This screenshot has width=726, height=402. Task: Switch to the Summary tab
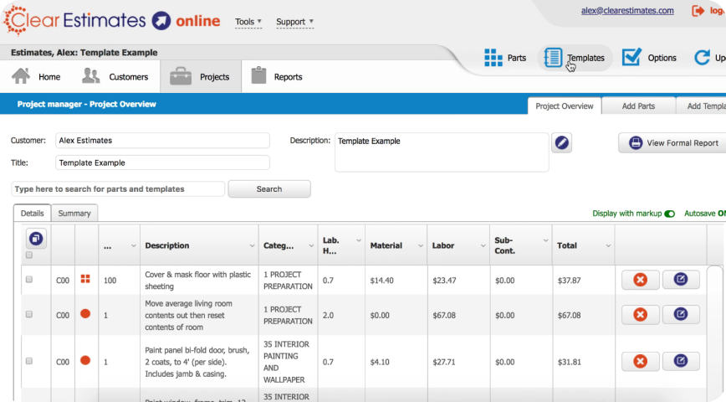pos(74,214)
